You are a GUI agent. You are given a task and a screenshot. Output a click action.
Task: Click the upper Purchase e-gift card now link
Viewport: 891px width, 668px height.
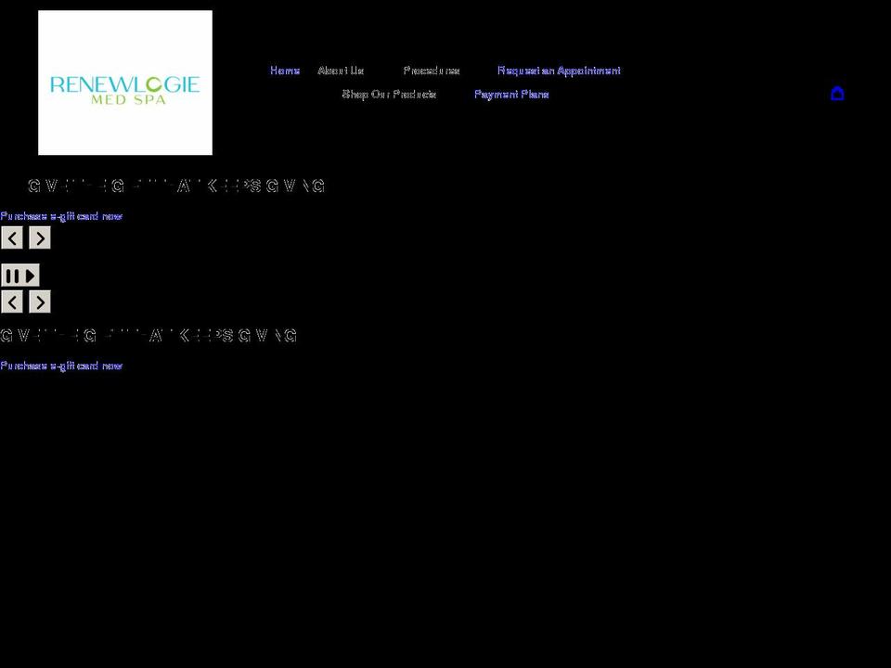click(61, 216)
